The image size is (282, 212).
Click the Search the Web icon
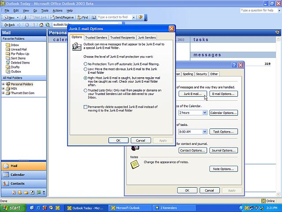coord(48,25)
